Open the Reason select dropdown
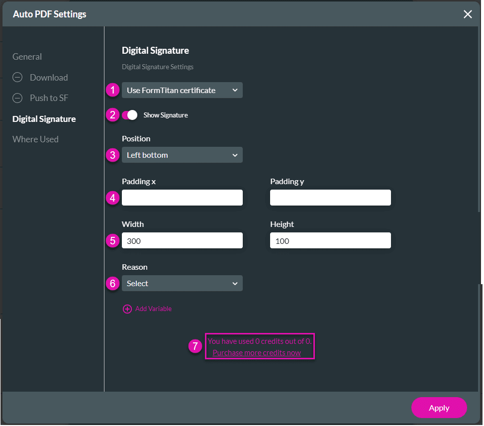This screenshot has height=426, width=484. tap(182, 283)
